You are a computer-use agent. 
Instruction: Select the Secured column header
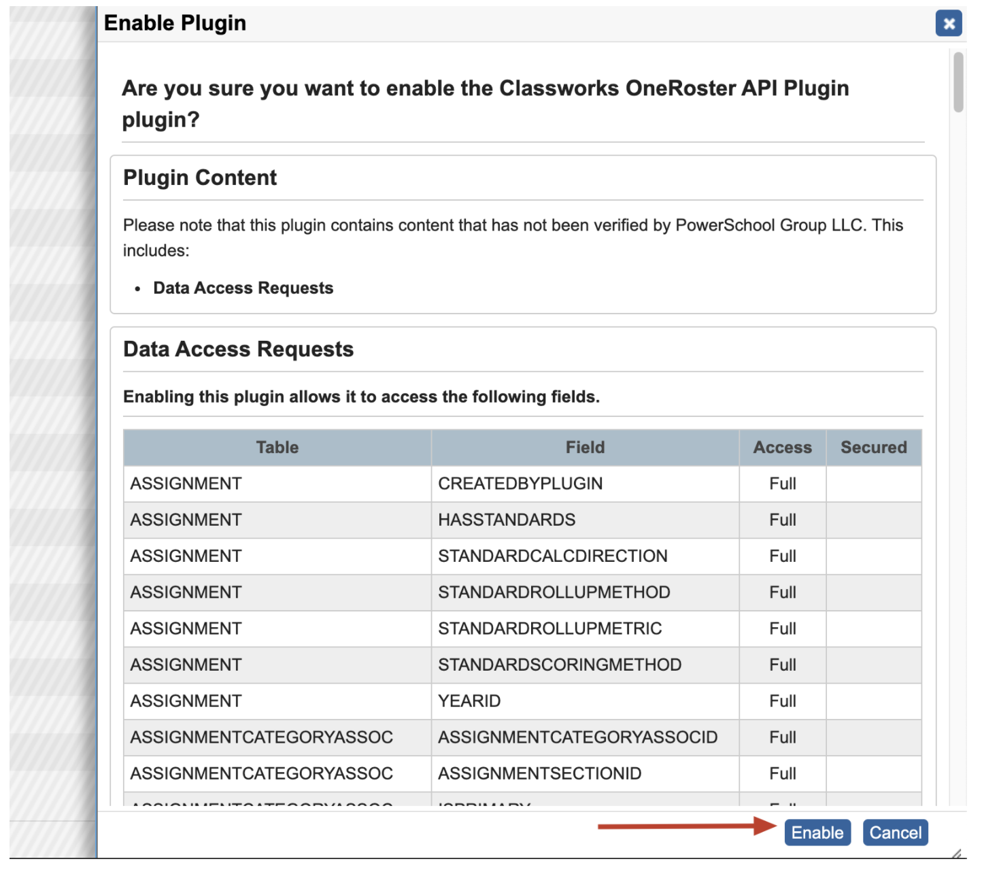click(874, 447)
